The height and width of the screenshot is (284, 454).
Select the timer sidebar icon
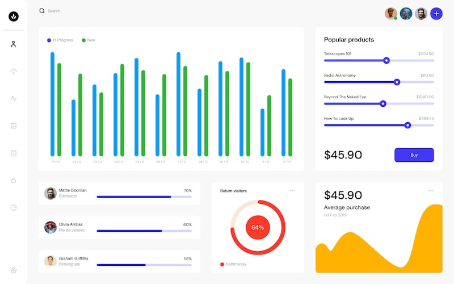tap(14, 180)
